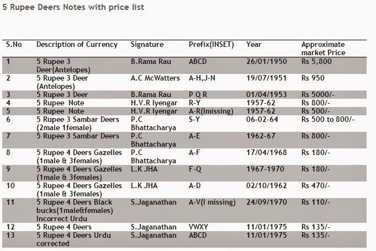Select the '19/07/1951' date cell
Screen dimensions: 376x251
click(x=265, y=78)
